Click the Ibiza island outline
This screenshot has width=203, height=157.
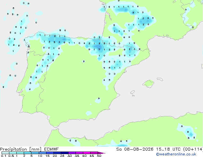click(133, 92)
